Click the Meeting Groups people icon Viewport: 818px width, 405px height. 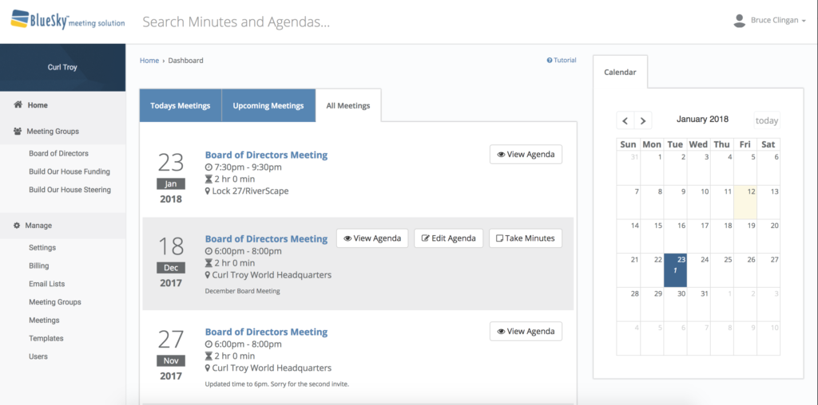(18, 132)
